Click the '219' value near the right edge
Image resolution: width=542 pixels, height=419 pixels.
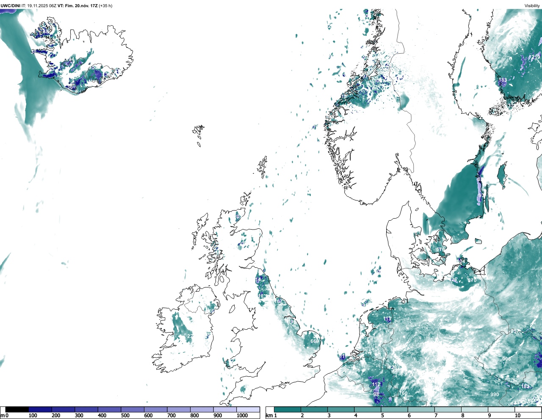point(536,57)
